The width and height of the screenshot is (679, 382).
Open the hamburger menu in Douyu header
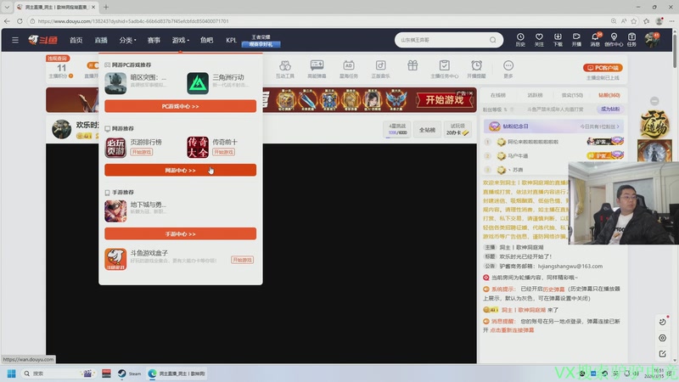[15, 40]
